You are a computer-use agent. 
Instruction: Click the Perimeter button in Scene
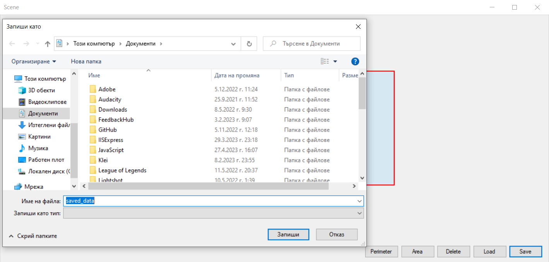tap(381, 251)
